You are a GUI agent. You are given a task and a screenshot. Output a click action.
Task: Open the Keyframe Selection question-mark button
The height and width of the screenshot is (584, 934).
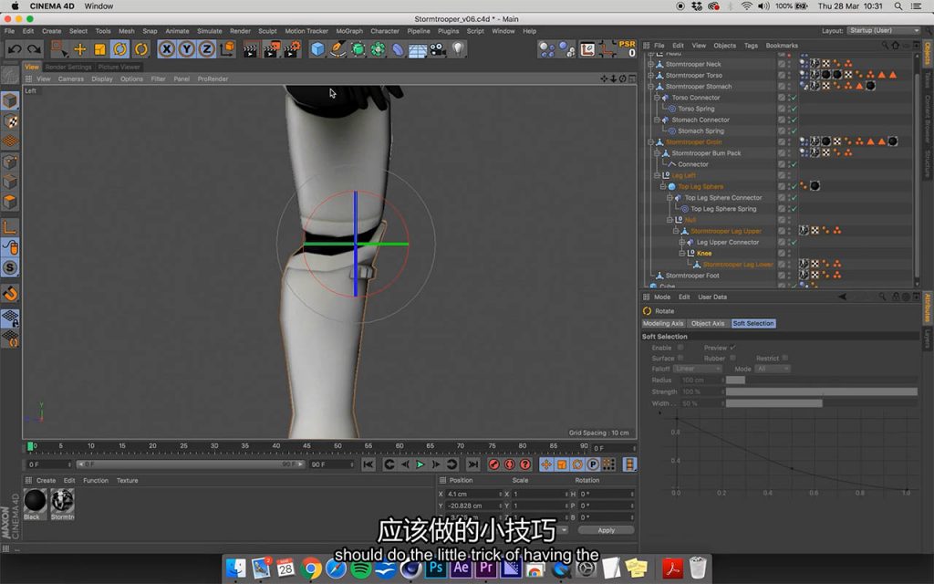pyautogui.click(x=524, y=464)
